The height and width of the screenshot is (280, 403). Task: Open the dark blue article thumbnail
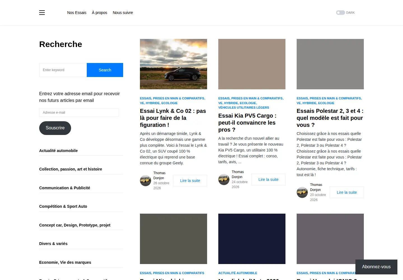(x=252, y=239)
